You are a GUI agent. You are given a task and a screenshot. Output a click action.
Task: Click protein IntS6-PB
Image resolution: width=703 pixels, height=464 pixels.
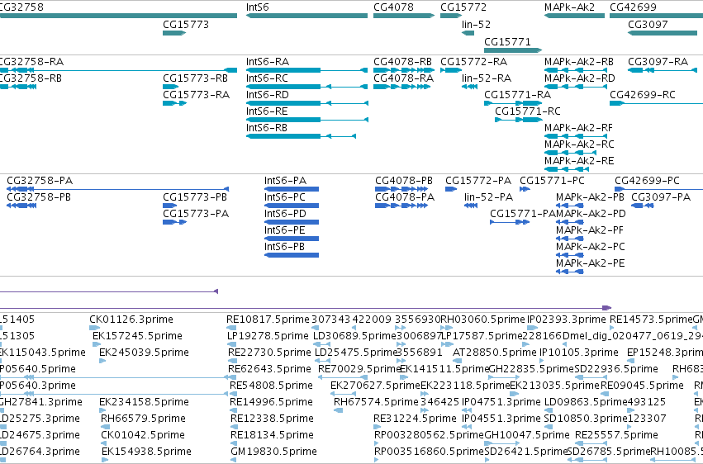point(292,256)
